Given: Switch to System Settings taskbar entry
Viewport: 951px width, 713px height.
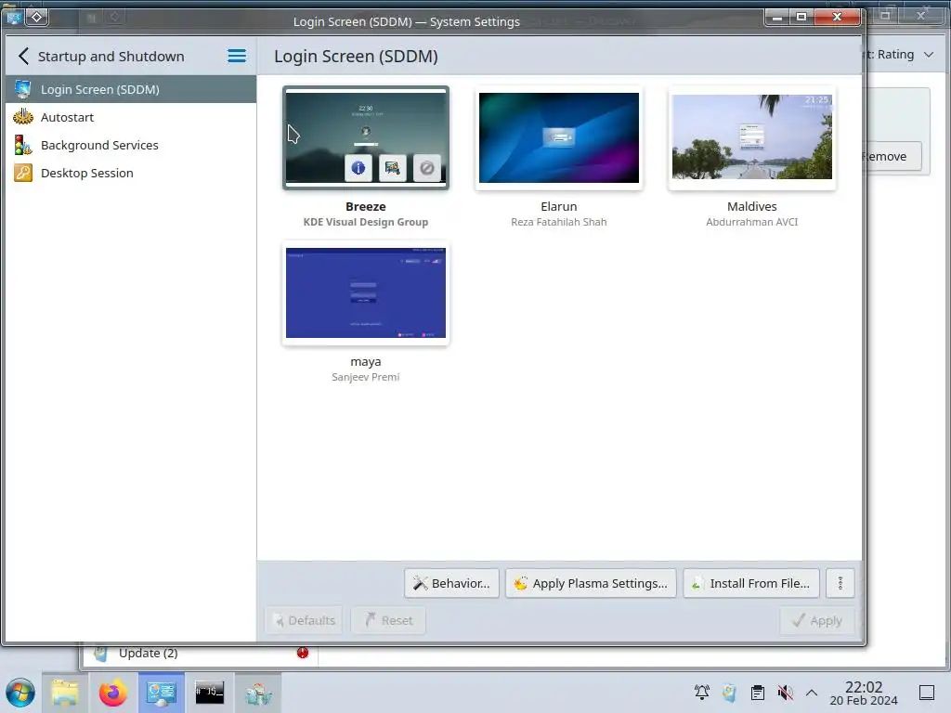Looking at the screenshot, I should tap(162, 693).
